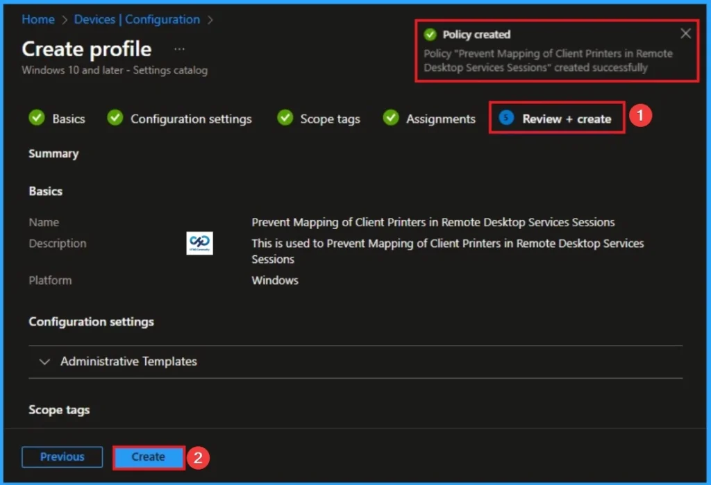Click the Previous button

tap(62, 457)
